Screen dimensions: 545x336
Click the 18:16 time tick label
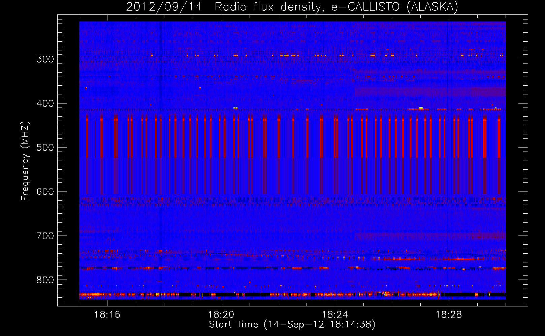(x=107, y=315)
